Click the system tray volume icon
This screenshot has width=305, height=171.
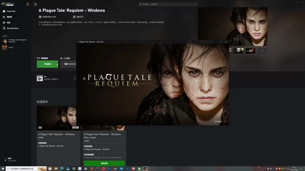tap(288, 169)
